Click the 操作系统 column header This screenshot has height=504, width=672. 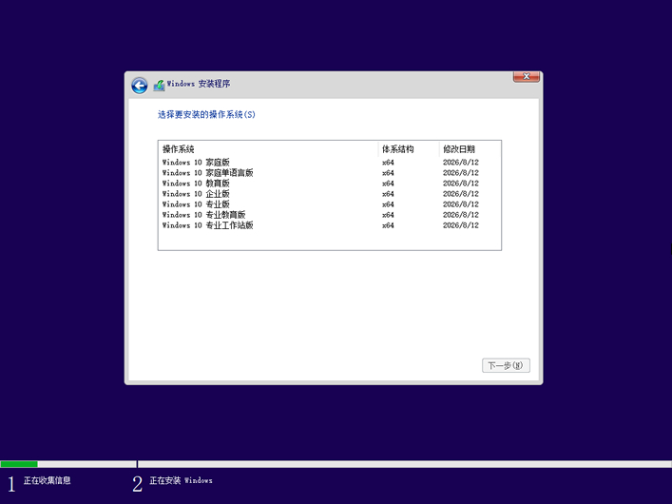[x=268, y=149]
